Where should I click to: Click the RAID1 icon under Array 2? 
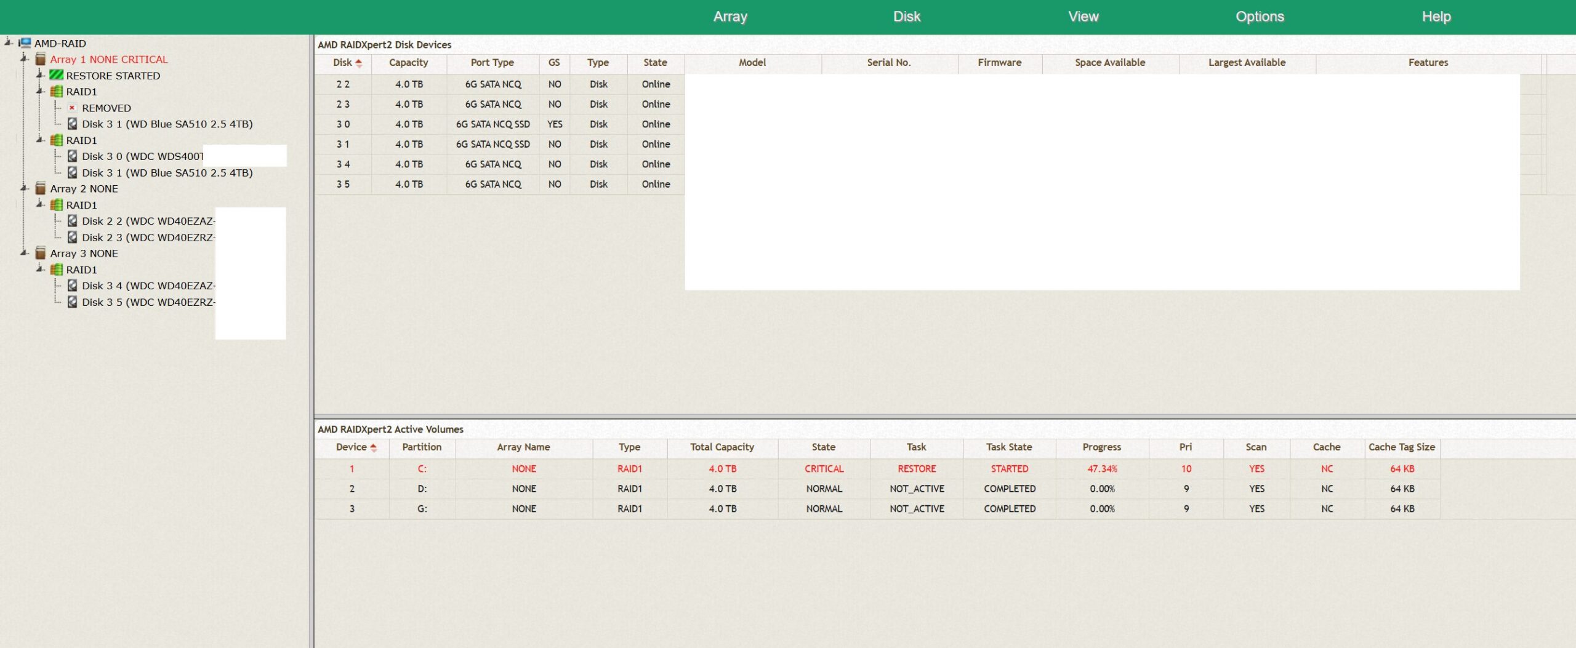pyautogui.click(x=56, y=205)
